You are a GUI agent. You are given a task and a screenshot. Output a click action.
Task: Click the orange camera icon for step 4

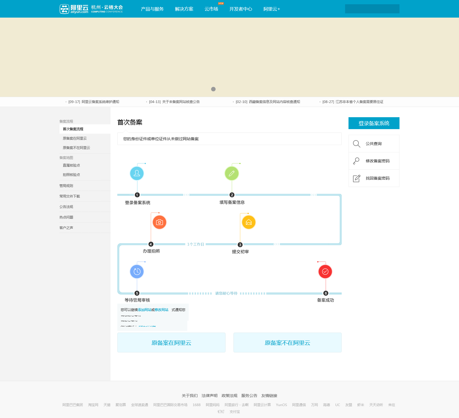click(x=160, y=222)
